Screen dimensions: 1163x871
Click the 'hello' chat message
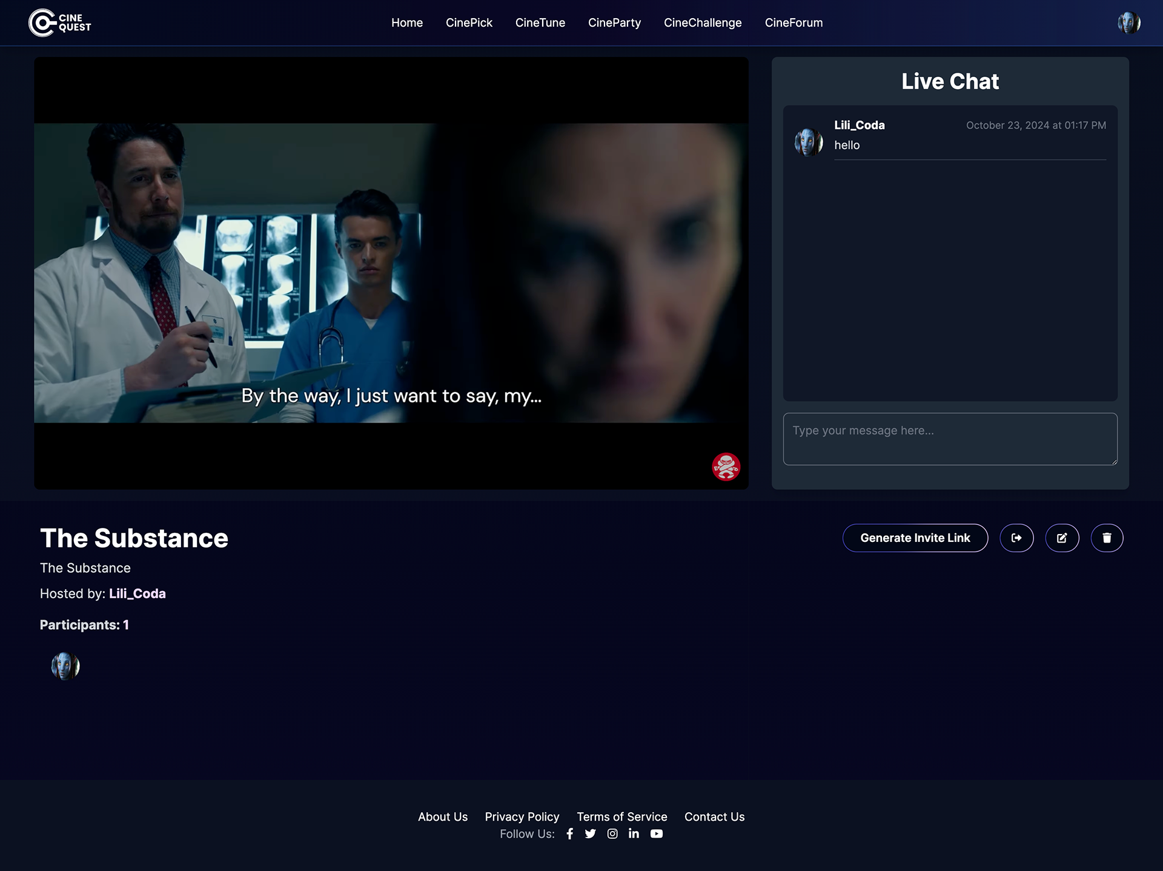(x=847, y=145)
